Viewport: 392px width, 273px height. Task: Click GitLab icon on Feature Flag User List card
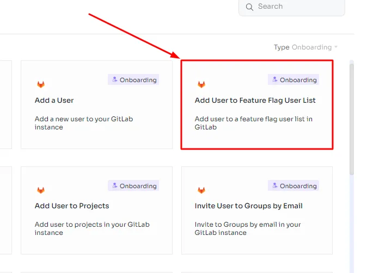pyautogui.click(x=201, y=84)
